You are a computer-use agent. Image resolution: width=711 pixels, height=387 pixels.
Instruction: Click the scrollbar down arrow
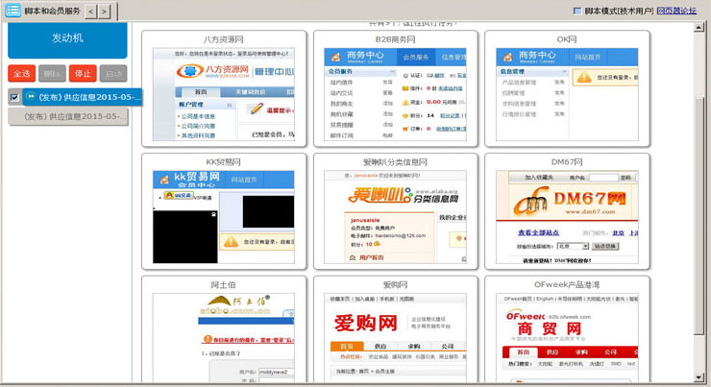pos(699,377)
